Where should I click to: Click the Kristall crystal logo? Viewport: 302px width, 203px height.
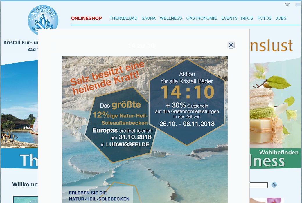(43, 19)
